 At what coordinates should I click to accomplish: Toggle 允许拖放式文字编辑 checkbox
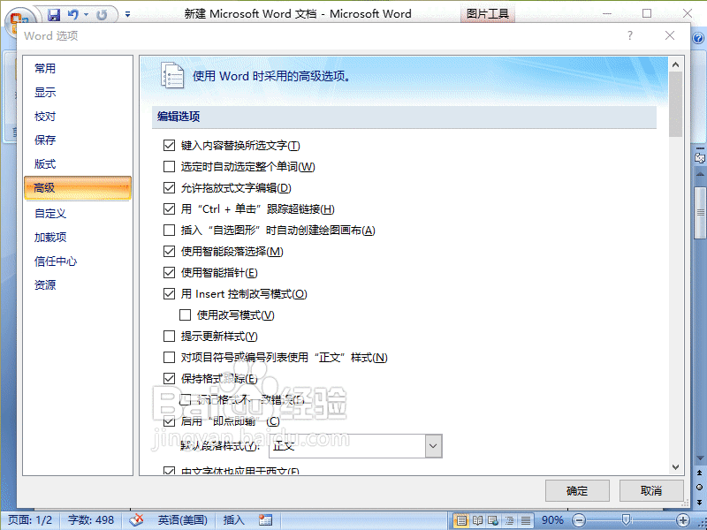coord(169,188)
